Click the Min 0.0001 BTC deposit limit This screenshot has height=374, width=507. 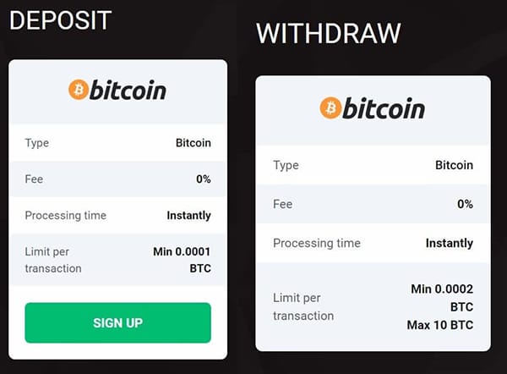pos(180,260)
